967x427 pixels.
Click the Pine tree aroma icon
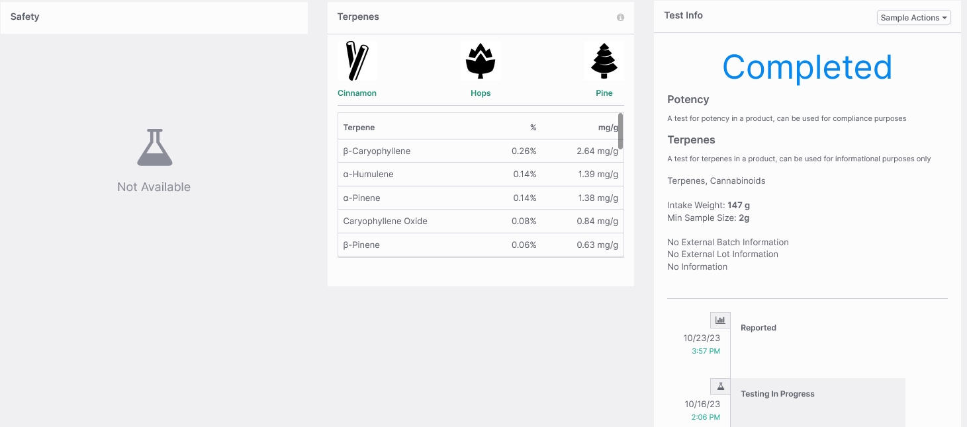(604, 61)
